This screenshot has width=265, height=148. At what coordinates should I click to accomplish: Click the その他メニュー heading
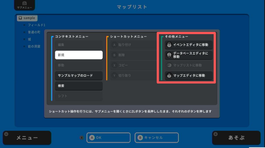point(176,36)
